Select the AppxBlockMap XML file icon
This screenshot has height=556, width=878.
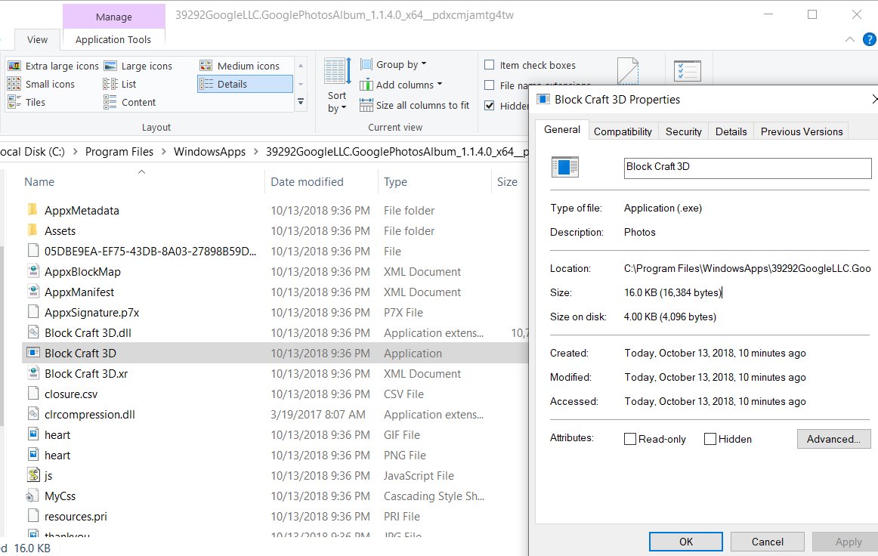[33, 271]
